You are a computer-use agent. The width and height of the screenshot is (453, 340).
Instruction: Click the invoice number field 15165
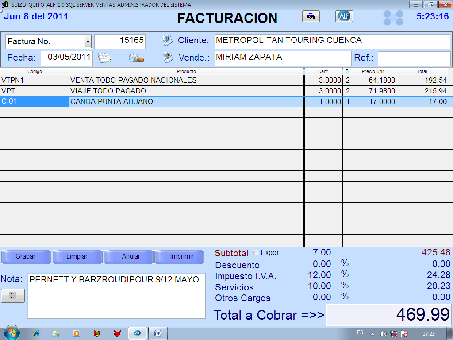tap(120, 41)
